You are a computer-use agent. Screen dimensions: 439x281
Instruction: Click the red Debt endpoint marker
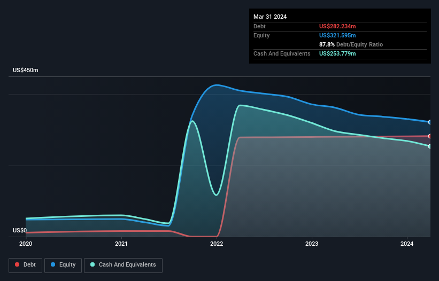pyautogui.click(x=430, y=136)
